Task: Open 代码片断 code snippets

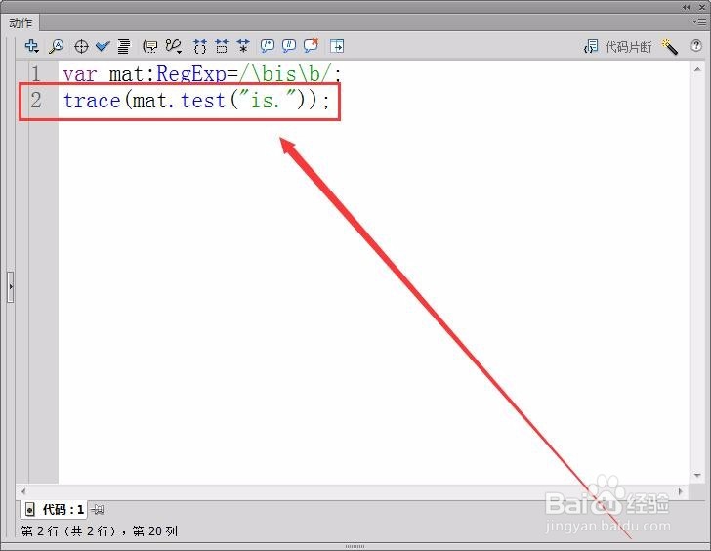Action: pyautogui.click(x=617, y=46)
